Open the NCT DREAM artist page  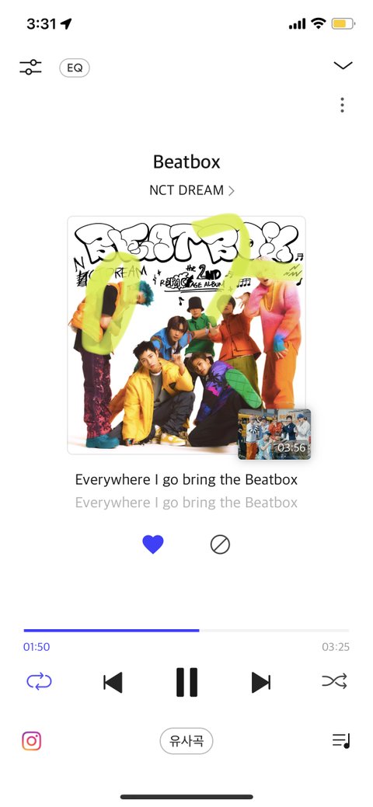186,190
